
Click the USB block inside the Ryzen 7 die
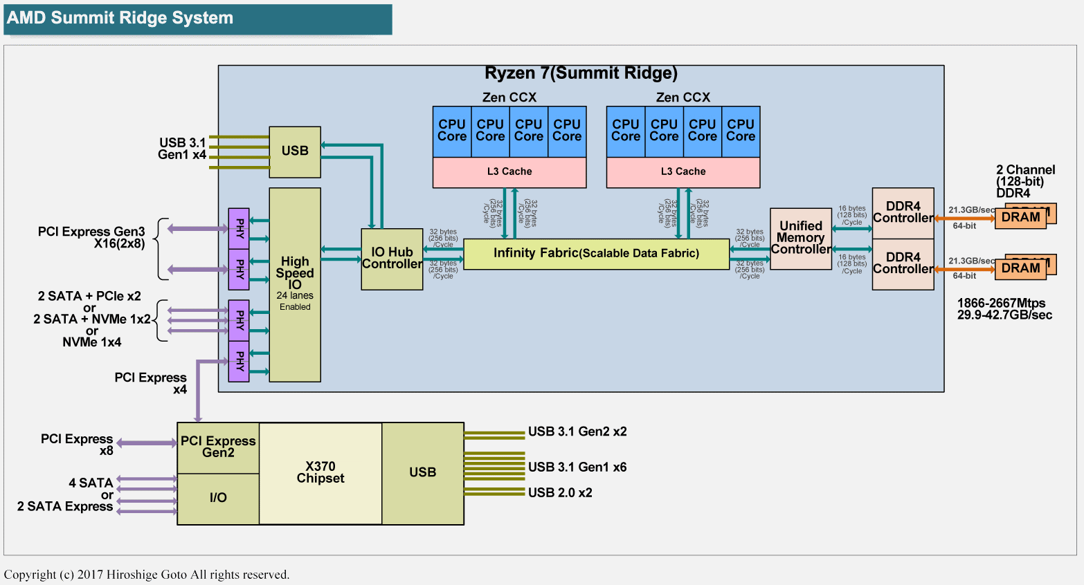[295, 152]
